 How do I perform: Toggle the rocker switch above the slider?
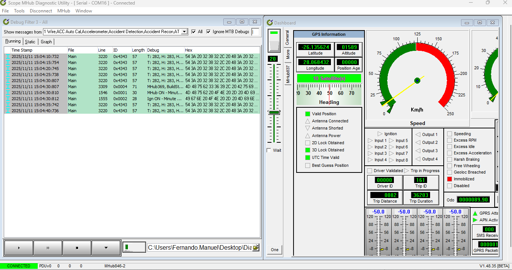click(x=274, y=41)
